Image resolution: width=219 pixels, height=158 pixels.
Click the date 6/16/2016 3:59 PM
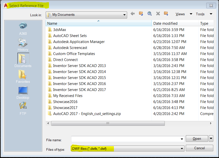click(169, 30)
